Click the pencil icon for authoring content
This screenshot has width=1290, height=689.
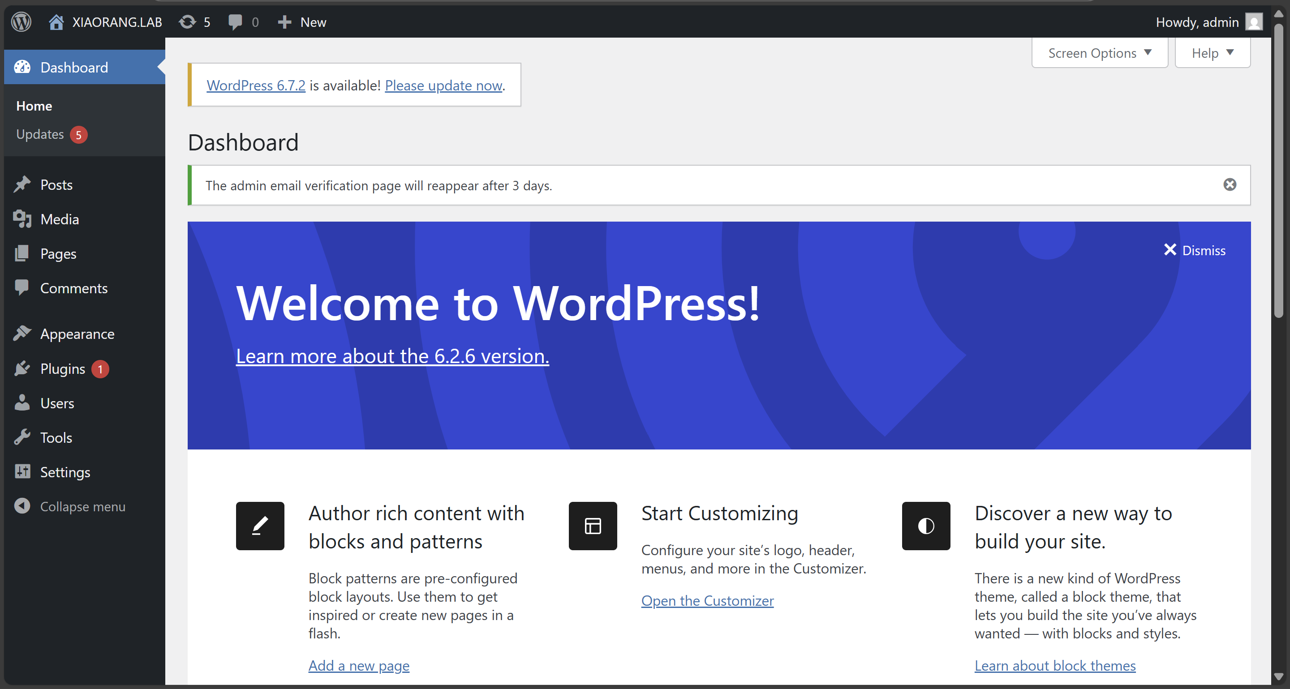[260, 526]
